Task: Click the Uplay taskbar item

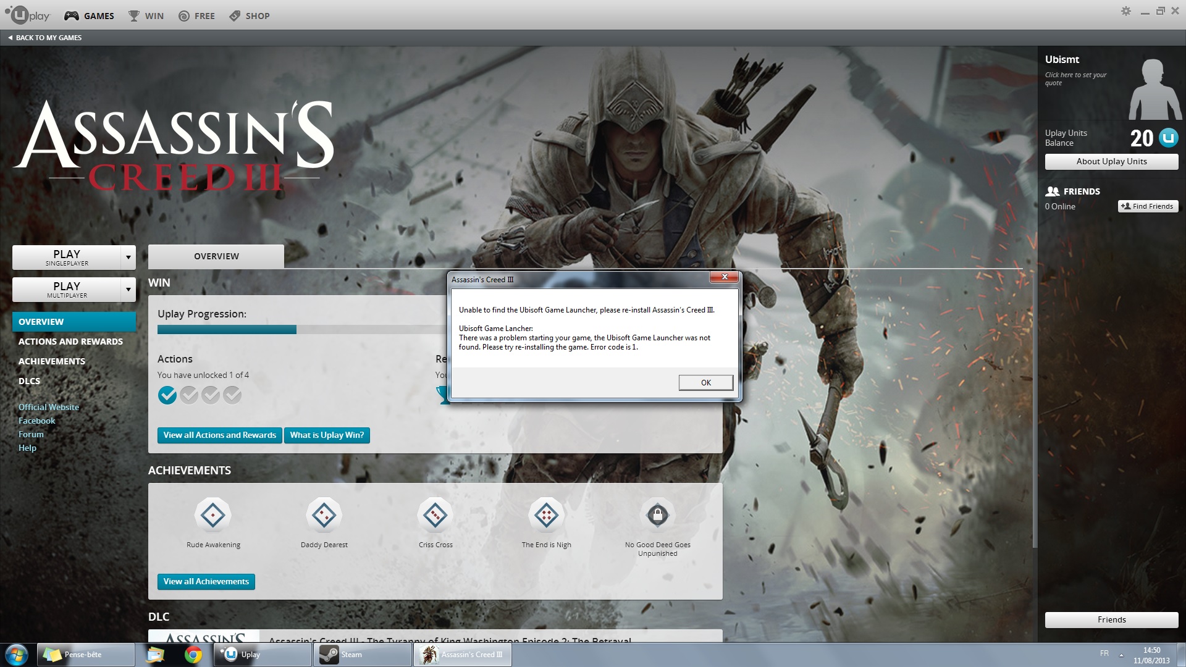Action: tap(263, 655)
